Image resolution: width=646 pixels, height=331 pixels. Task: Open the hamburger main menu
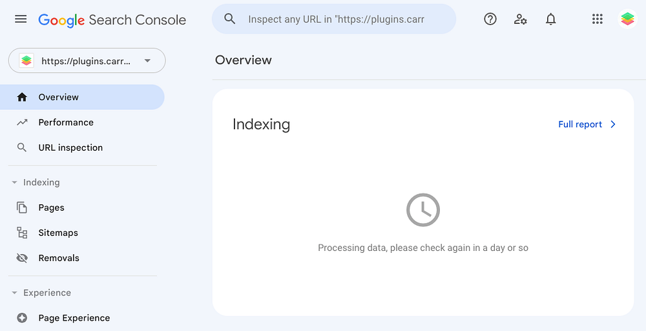[x=21, y=19]
